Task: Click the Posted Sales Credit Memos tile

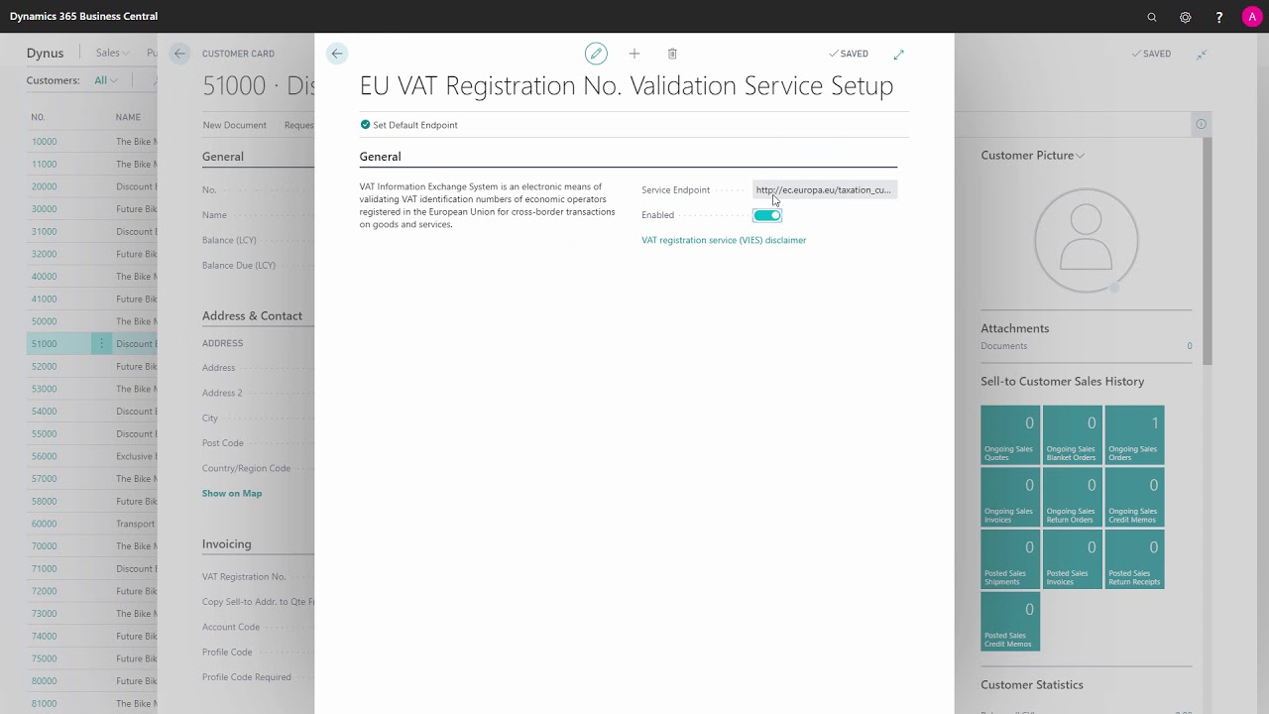Action: (x=1010, y=622)
